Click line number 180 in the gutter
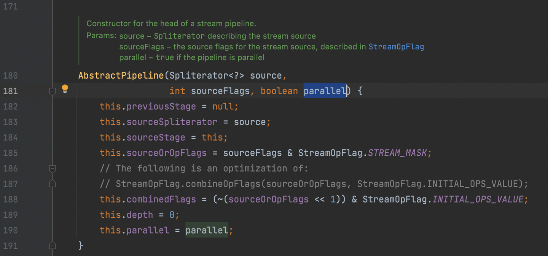This screenshot has width=548, height=256. click(11, 76)
